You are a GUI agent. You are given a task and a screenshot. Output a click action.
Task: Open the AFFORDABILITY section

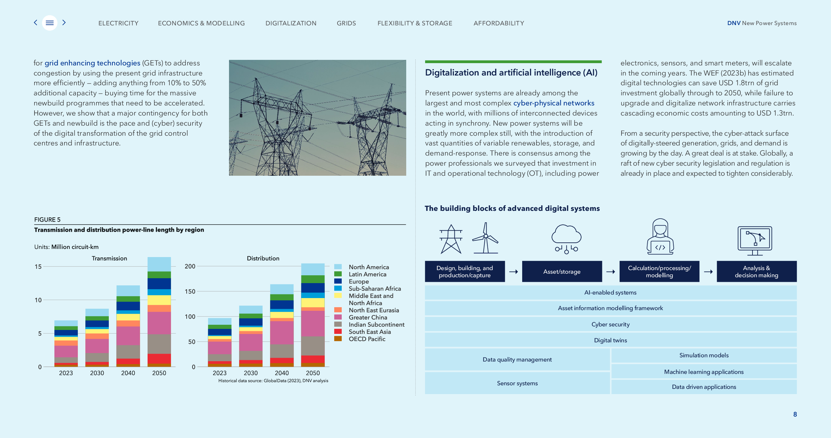[x=499, y=23]
